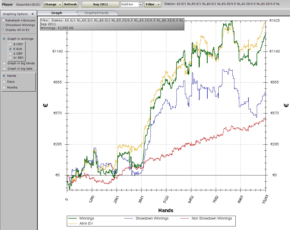Select Graph in big blinds option
Viewport: 290px width, 230px height.
pos(4,63)
